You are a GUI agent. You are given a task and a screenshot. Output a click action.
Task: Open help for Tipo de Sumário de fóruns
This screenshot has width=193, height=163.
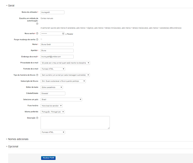click(x=37, y=75)
